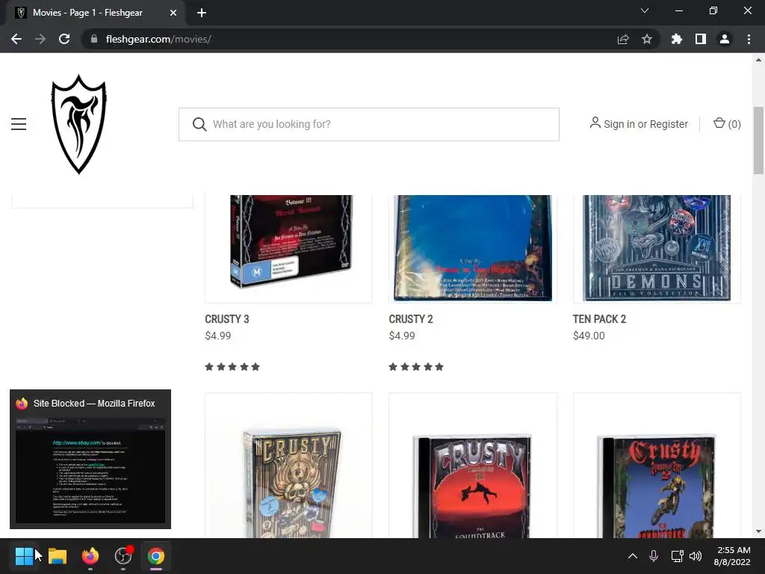The width and height of the screenshot is (765, 574).
Task: Close the Movies - Page 1 - Fleshgear tab
Action: (x=173, y=13)
